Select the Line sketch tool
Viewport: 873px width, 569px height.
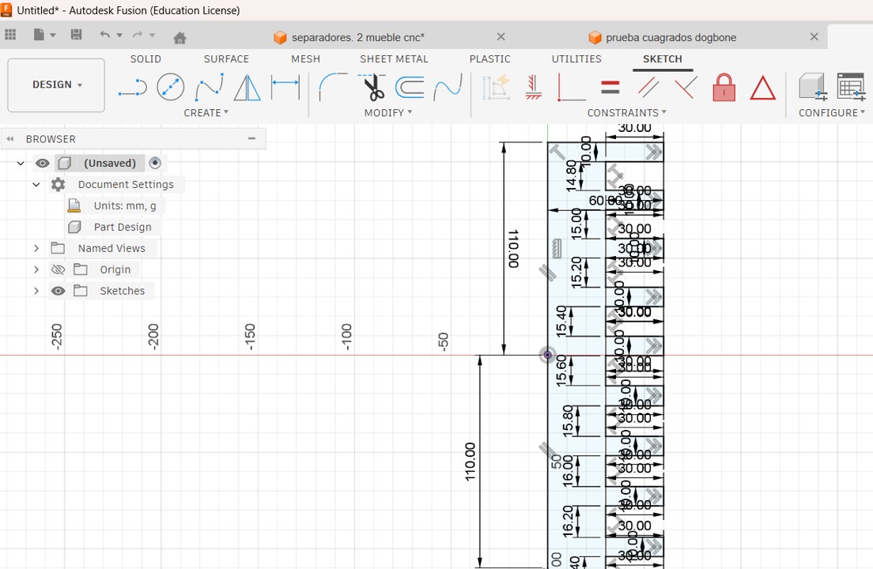point(133,88)
